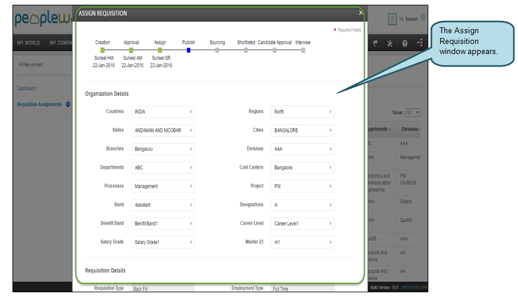Click the Management cell in the Divisions column
Screen dimensions: 518x297
(410, 157)
